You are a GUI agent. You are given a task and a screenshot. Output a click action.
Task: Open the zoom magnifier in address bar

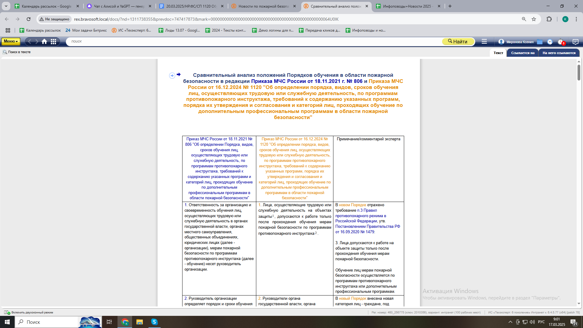(524, 19)
